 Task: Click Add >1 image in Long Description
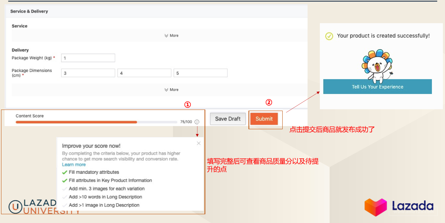(101, 205)
